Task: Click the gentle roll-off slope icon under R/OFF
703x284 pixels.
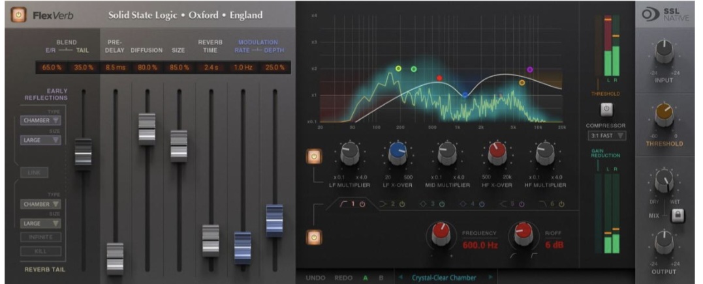Action: (514, 255)
